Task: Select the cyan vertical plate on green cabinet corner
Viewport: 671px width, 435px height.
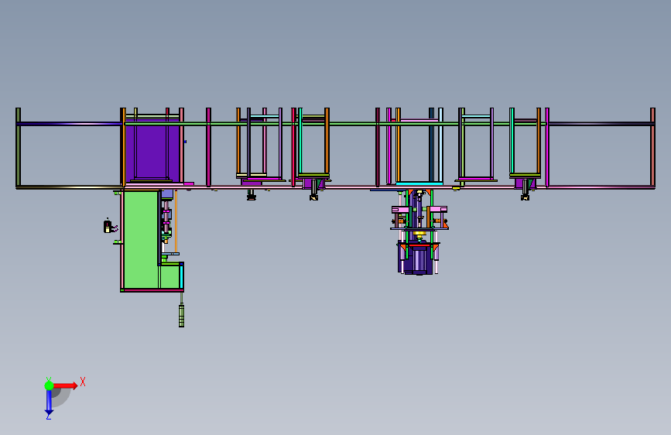Action: [182, 276]
